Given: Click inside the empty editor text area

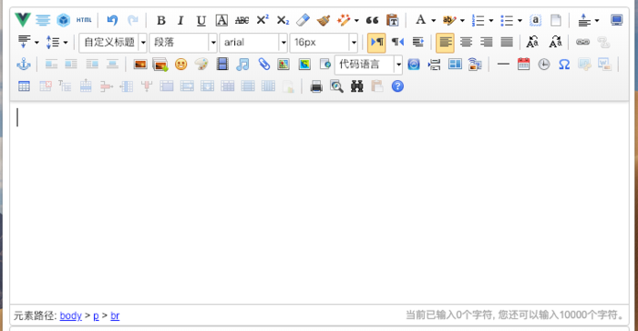Looking at the screenshot, I should tap(319, 203).
